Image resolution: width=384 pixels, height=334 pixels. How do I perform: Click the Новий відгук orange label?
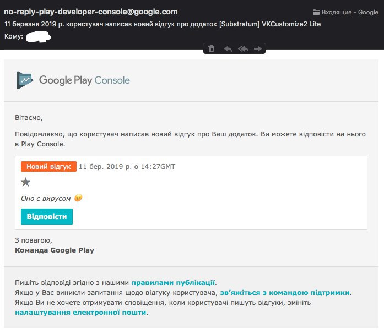pos(48,167)
